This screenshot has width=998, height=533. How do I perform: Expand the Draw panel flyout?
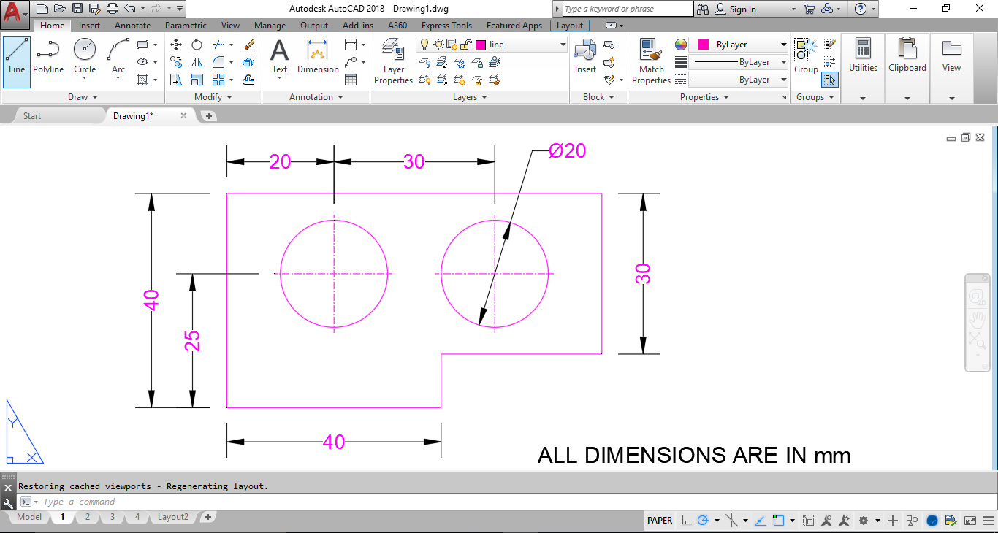83,97
